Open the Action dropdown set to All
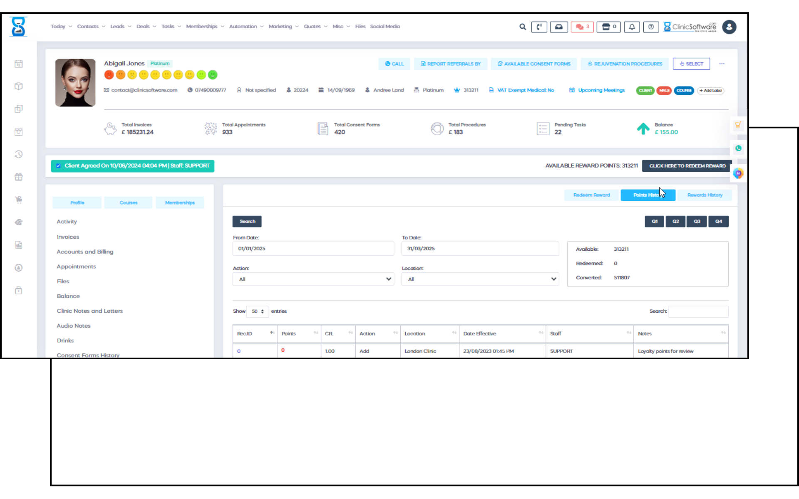The width and height of the screenshot is (799, 499). point(313,279)
